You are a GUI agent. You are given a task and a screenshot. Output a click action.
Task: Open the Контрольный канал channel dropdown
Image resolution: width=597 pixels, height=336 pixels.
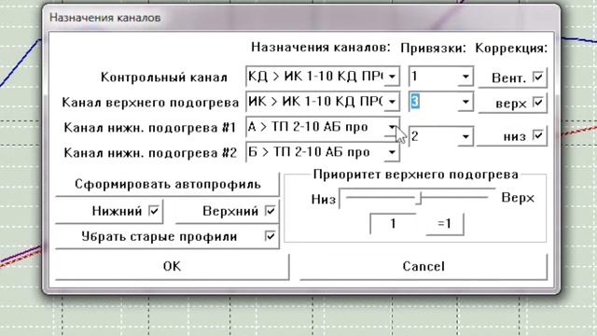392,77
